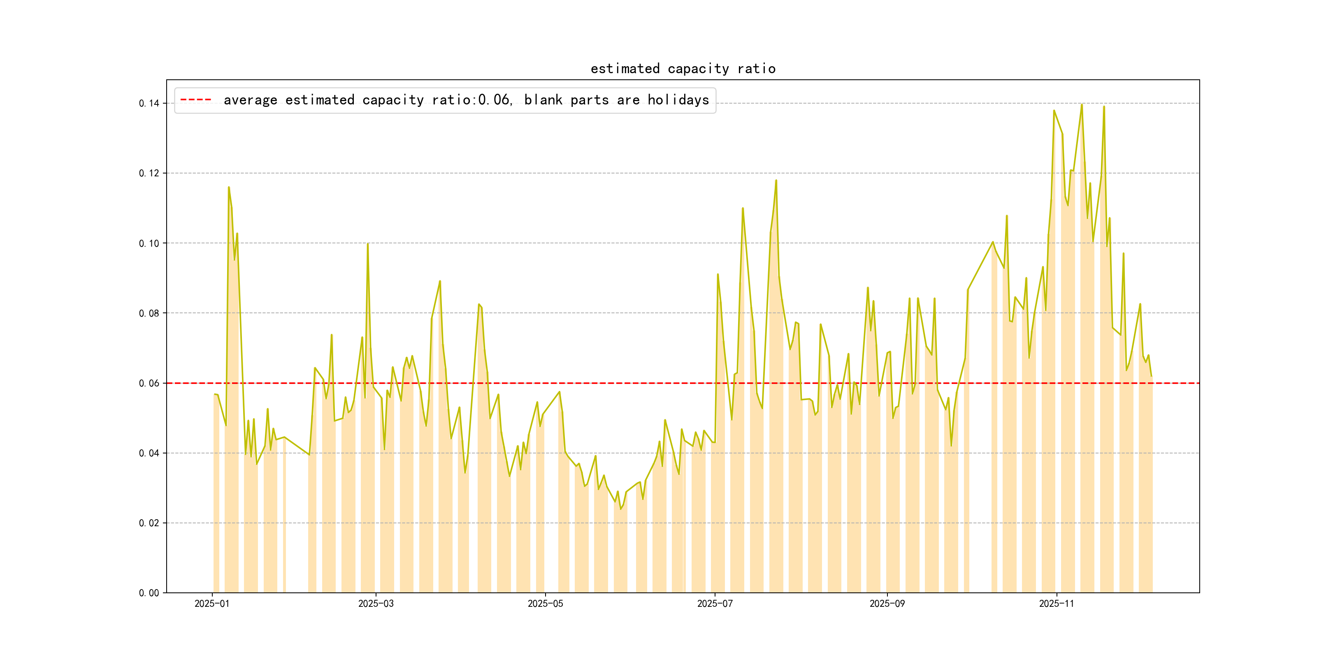Click the 0.12 y-axis tick label
Screen dimensions: 1333x666
click(x=149, y=173)
